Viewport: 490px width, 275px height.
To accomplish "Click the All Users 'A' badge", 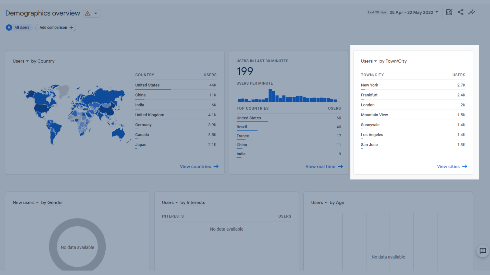I will [x=9, y=28].
